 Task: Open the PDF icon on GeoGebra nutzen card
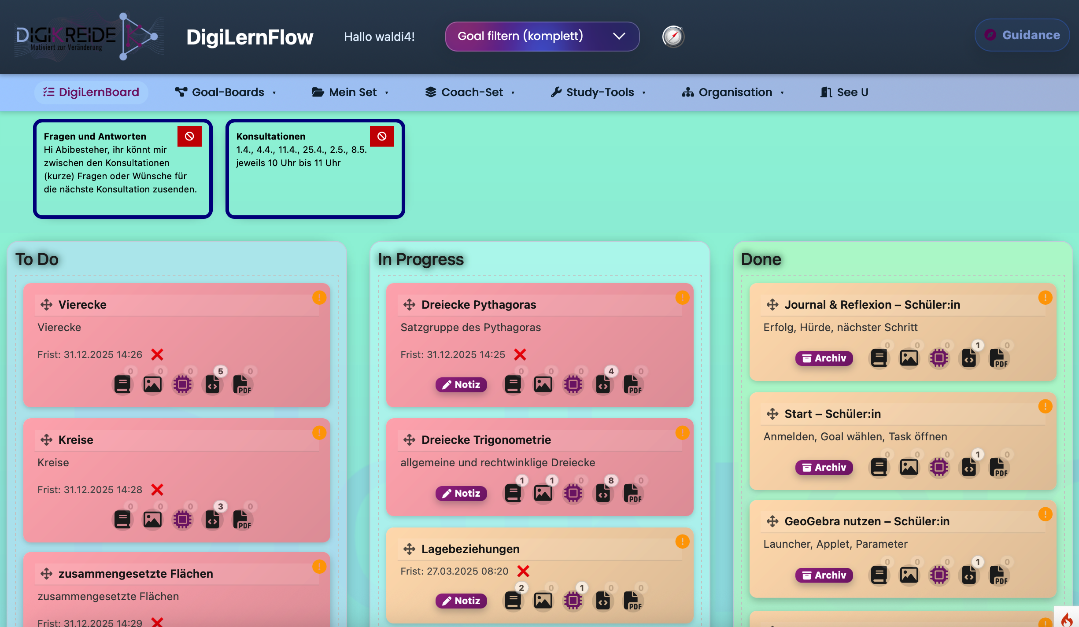point(999,575)
